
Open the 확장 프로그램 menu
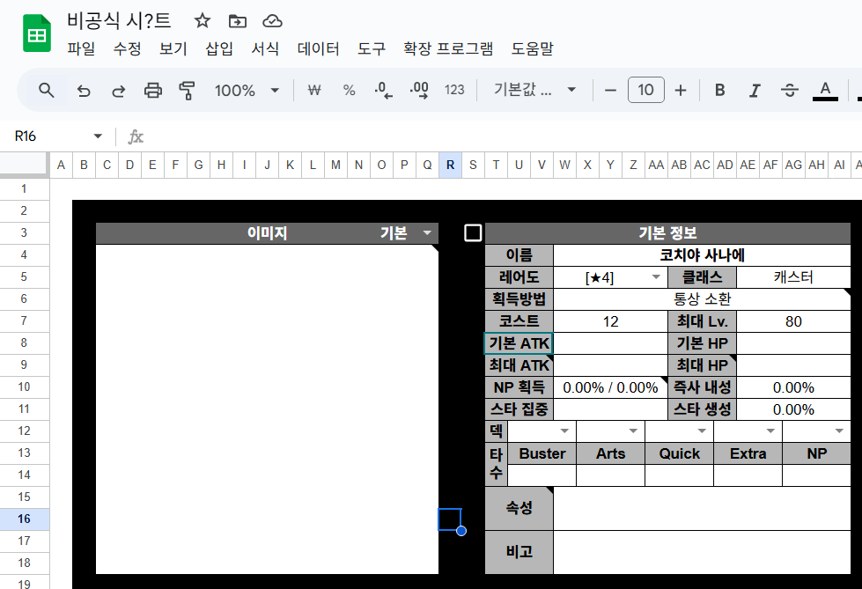click(x=447, y=49)
